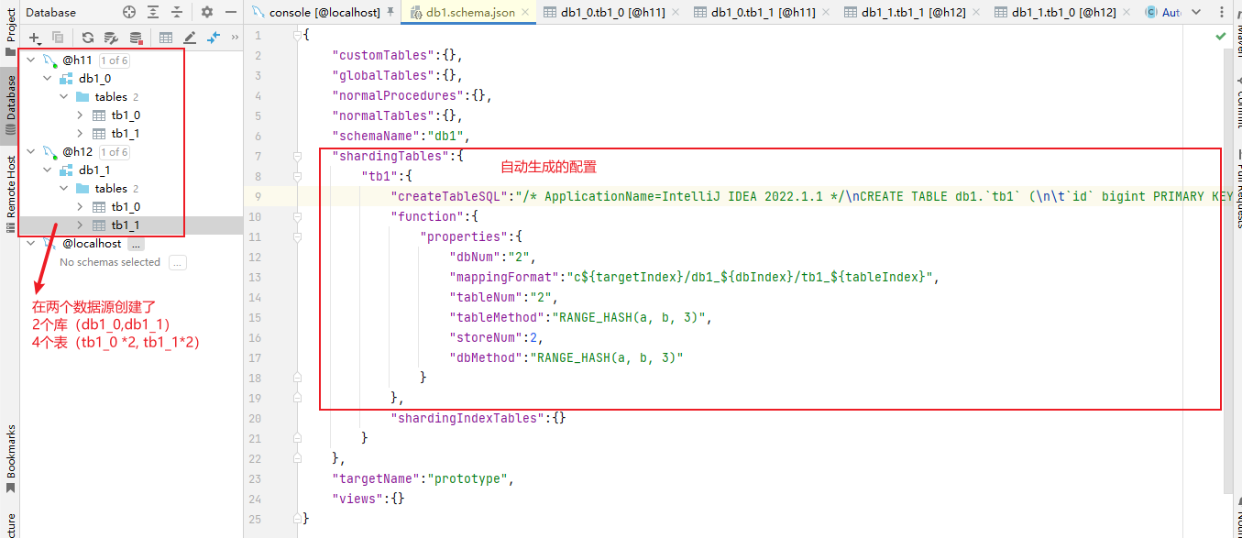
Task: Click "normalProcedures" key on line 4
Action: click(x=400, y=95)
